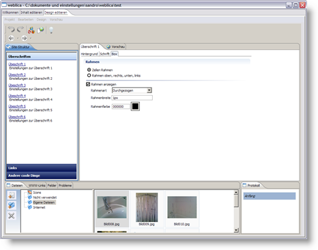Click the Protokoll panel icon
Image resolution: width=318 pixels, height=250 pixels.
244,185
